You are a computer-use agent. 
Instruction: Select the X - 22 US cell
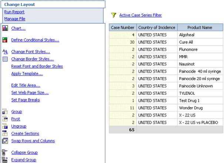[x=200, y=115]
